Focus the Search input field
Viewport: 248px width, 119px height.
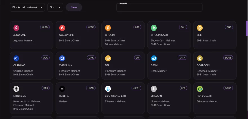(160, 7)
